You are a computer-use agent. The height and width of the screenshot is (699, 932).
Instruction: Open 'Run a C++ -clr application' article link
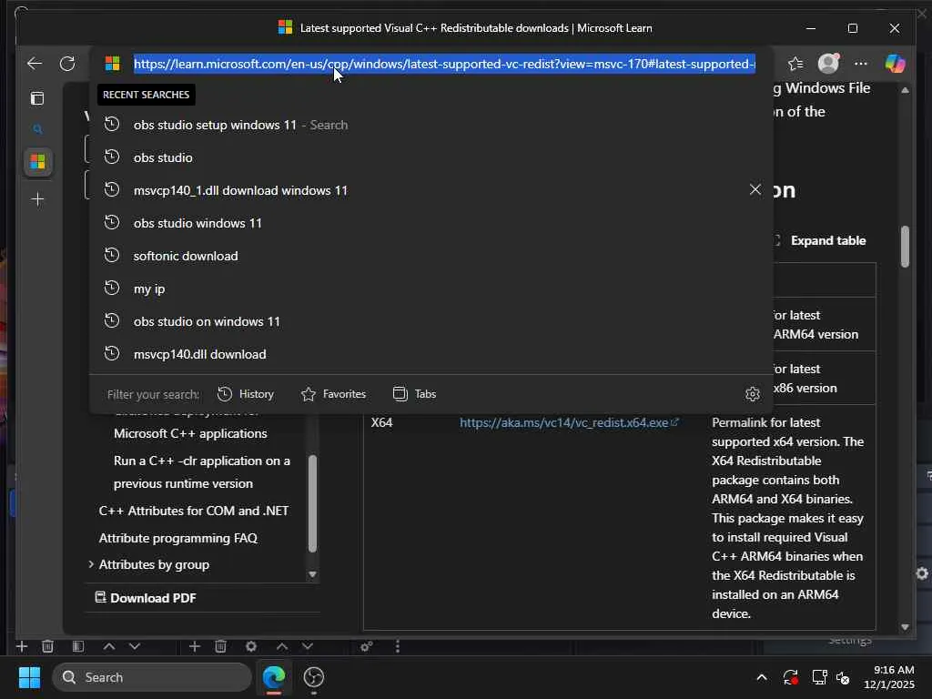[x=202, y=472]
